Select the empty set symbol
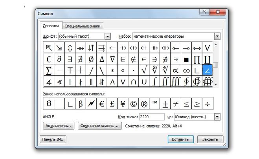Screen dimensions: 259x159 tap(91, 59)
